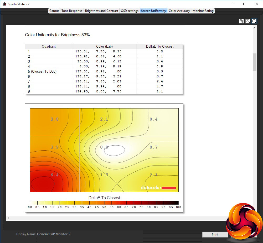Maximize the Spyder5Elite window

[245, 4]
